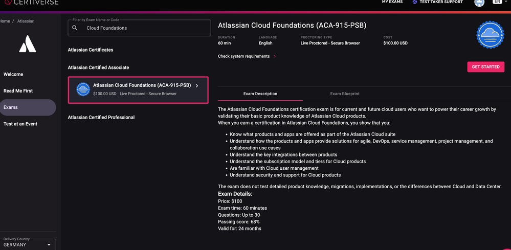This screenshot has height=250, width=511.
Task: Click the user avatar icon in header
Action: pyautogui.click(x=479, y=2)
